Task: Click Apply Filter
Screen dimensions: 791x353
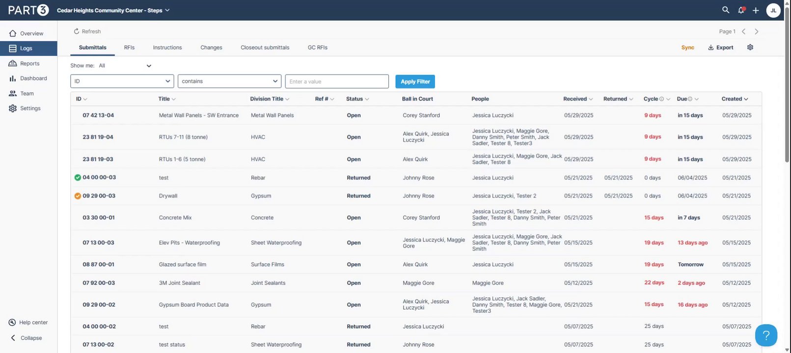Action: coord(415,81)
